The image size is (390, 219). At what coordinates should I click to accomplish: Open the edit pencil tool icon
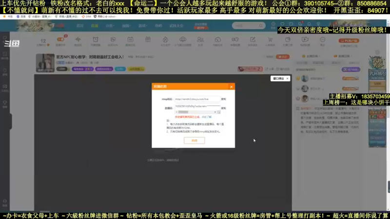click(x=253, y=39)
